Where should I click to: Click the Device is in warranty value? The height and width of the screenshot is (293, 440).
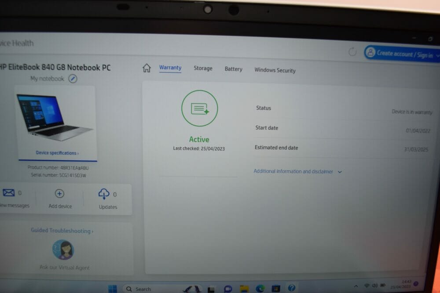[412, 112]
